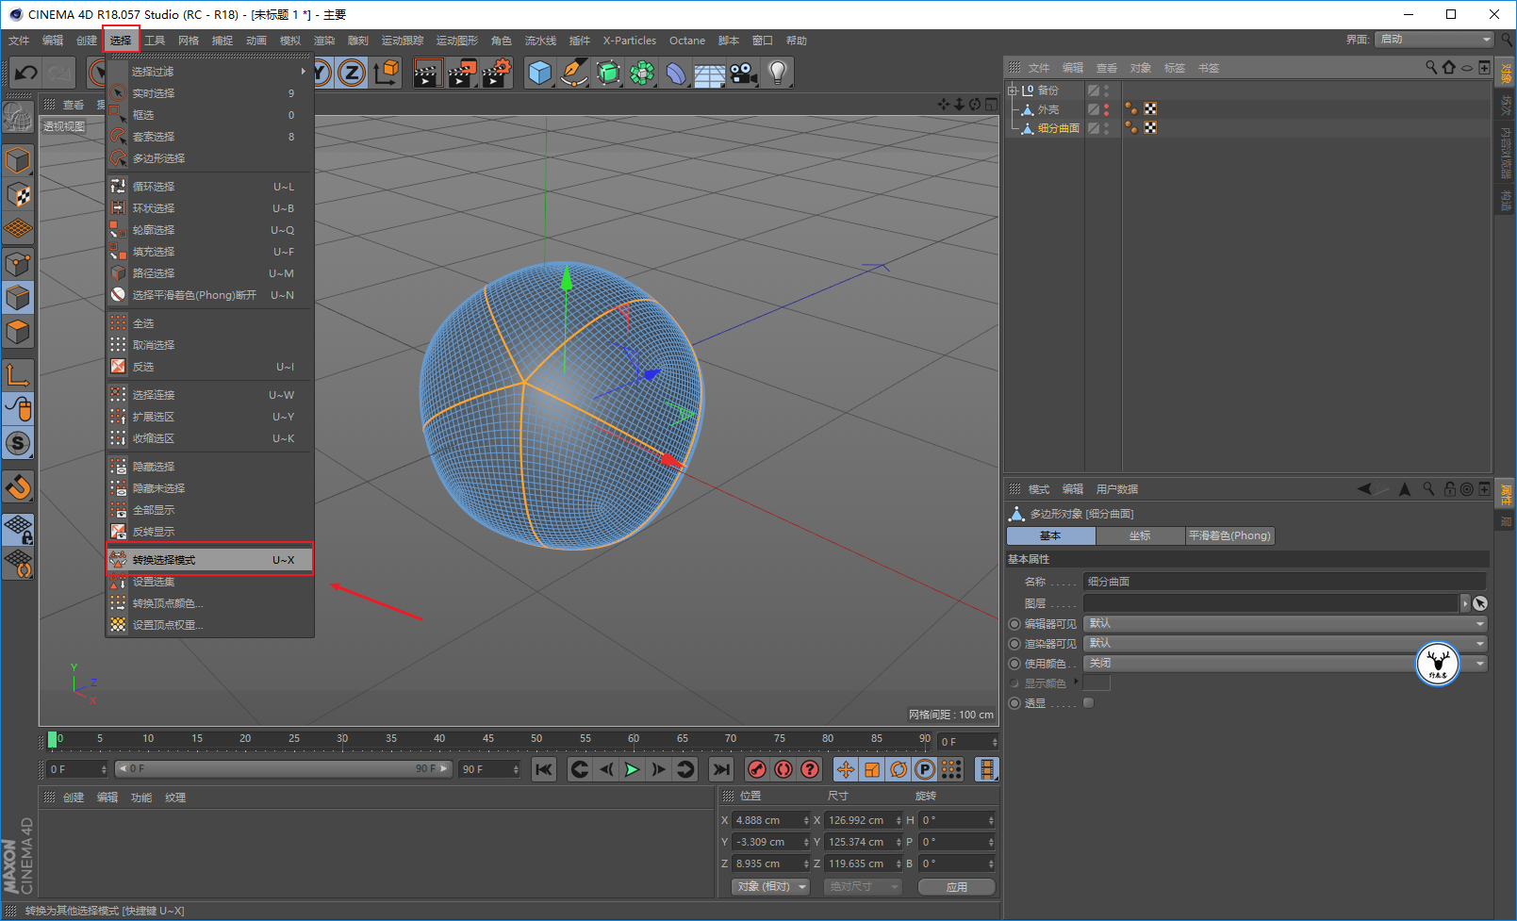Open the 编辑器可见 dropdown

1286,624
